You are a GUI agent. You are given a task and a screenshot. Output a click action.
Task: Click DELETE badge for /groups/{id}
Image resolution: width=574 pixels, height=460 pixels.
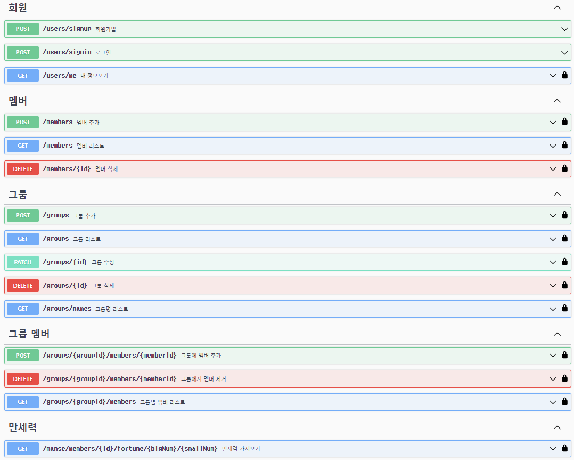click(23, 286)
